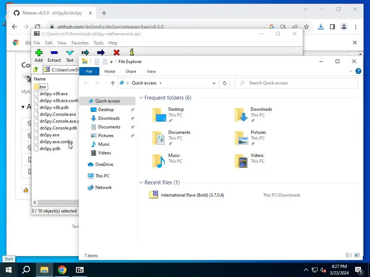The width and height of the screenshot is (370, 277).
Task: Open File Explorer's File tab
Action: [x=89, y=71]
